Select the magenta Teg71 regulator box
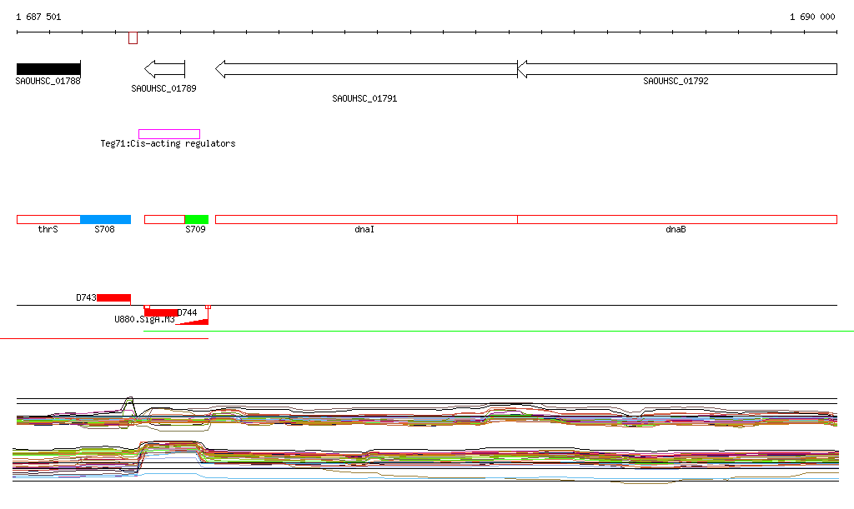The width and height of the screenshot is (854, 509). (x=169, y=134)
